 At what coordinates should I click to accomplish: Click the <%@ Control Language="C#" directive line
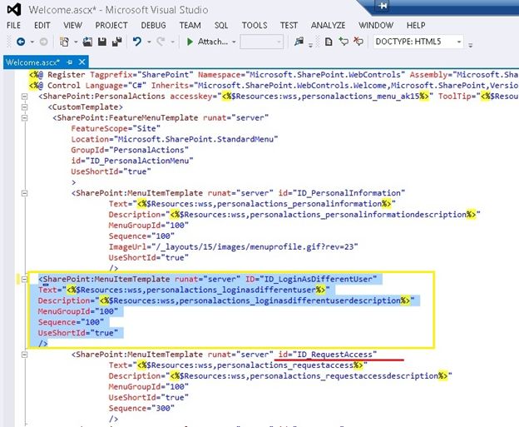[x=274, y=86]
